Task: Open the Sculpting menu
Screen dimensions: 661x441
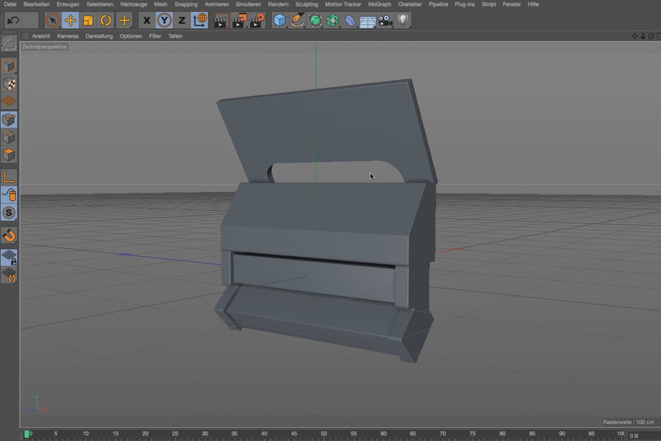Action: [x=307, y=4]
